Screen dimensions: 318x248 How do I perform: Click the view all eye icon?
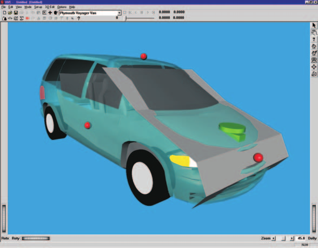pyautogui.click(x=314, y=60)
